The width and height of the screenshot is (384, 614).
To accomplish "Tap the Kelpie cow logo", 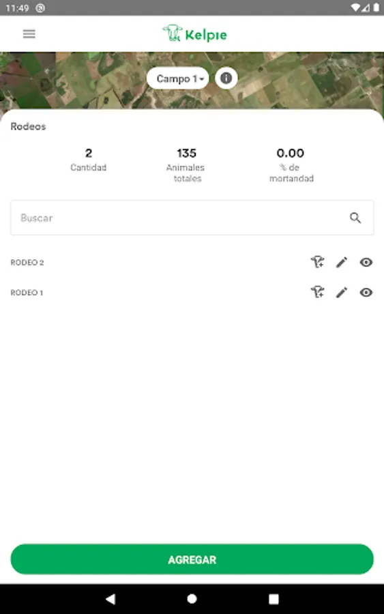I will click(x=173, y=33).
